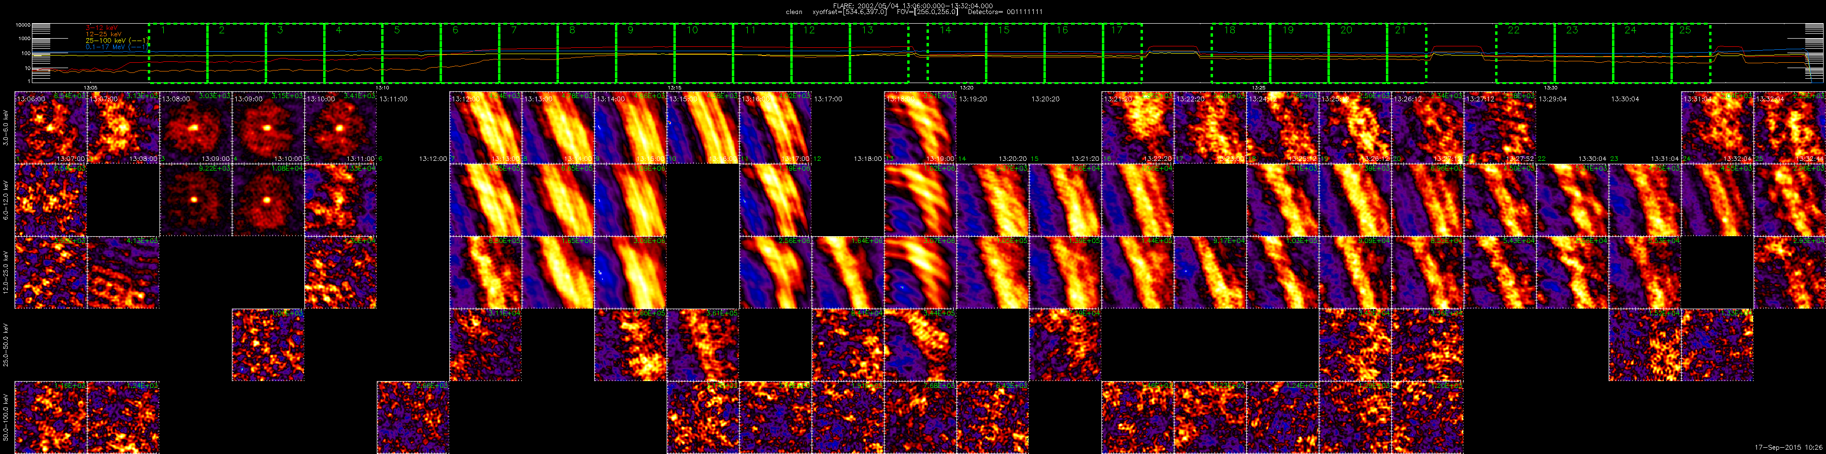Open the 3.0-6.0 keV image at 13:31:04

(x=1717, y=128)
